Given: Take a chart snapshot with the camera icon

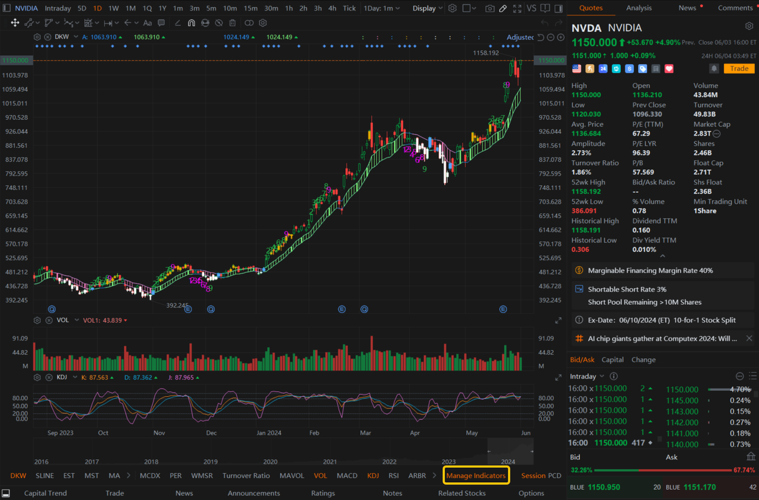Looking at the screenshot, I should [490, 8].
